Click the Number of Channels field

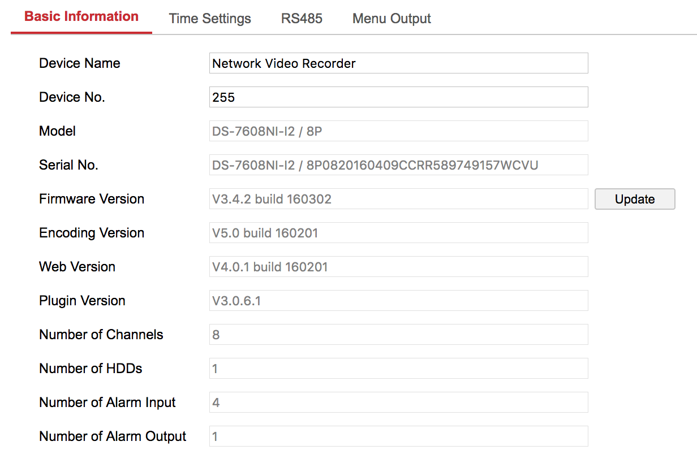point(398,335)
